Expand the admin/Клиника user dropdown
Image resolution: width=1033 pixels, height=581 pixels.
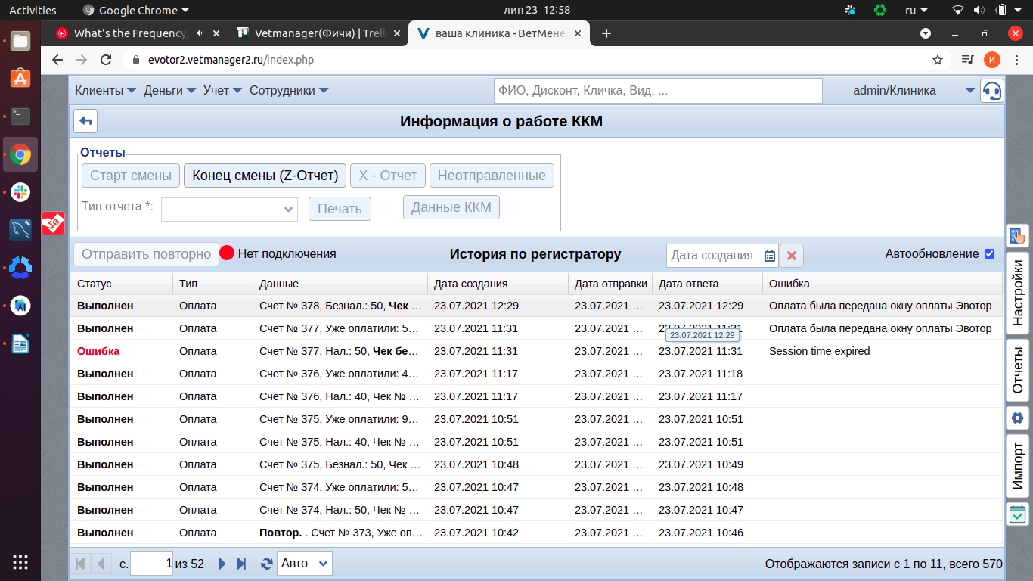(x=969, y=91)
